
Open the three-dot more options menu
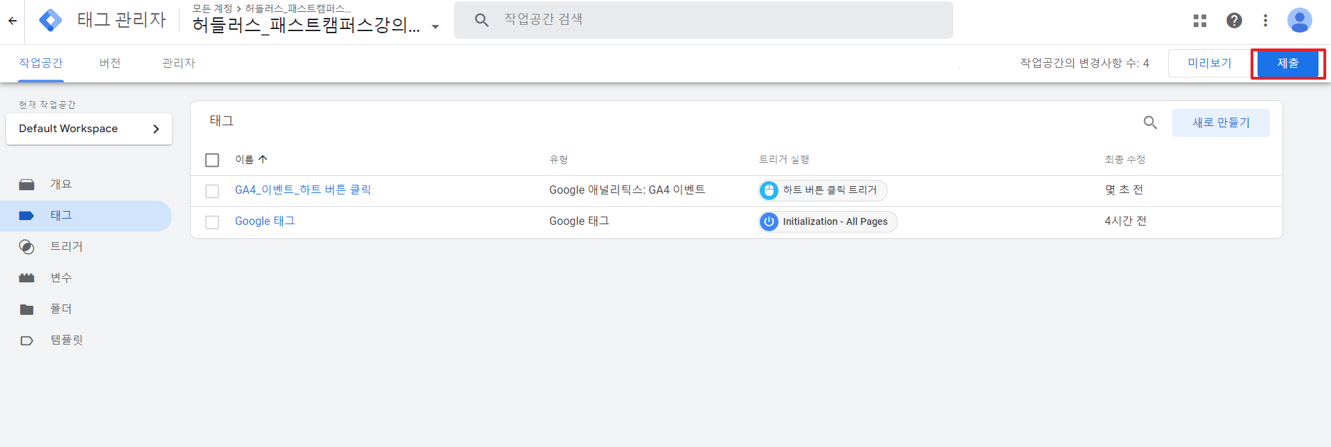point(1266,21)
